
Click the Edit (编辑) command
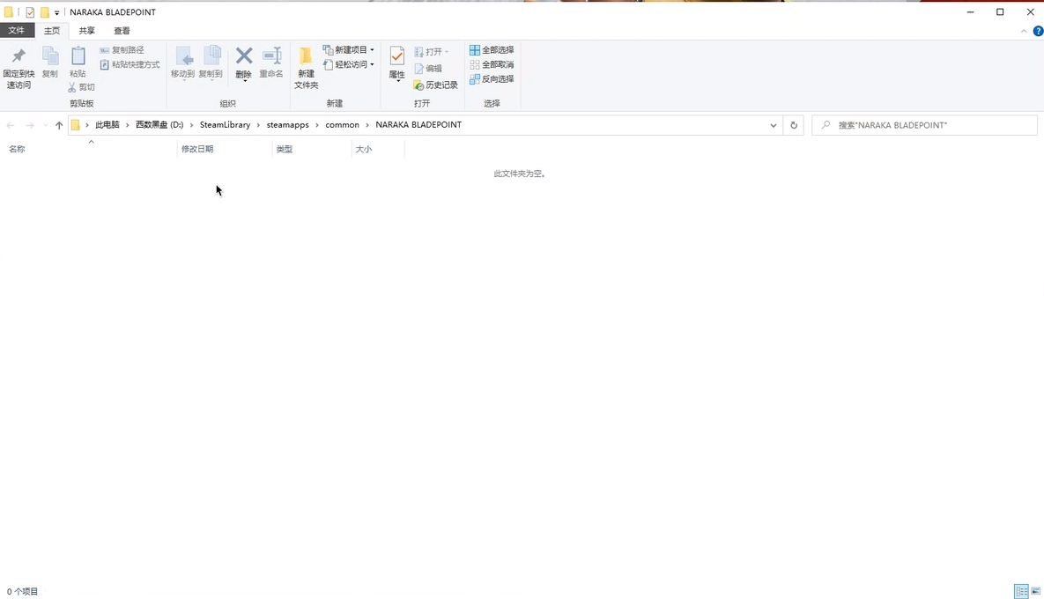click(428, 69)
